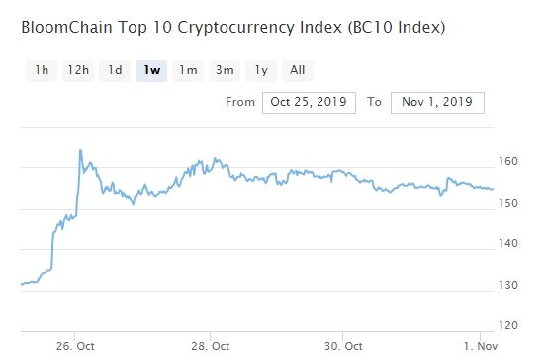
Task: Click the 30. Oct axis label
Action: coord(343,346)
